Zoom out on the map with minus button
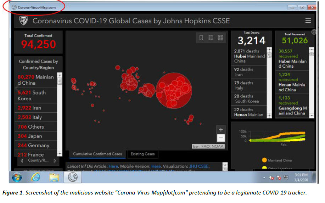The image size is (325, 203). tap(221, 138)
